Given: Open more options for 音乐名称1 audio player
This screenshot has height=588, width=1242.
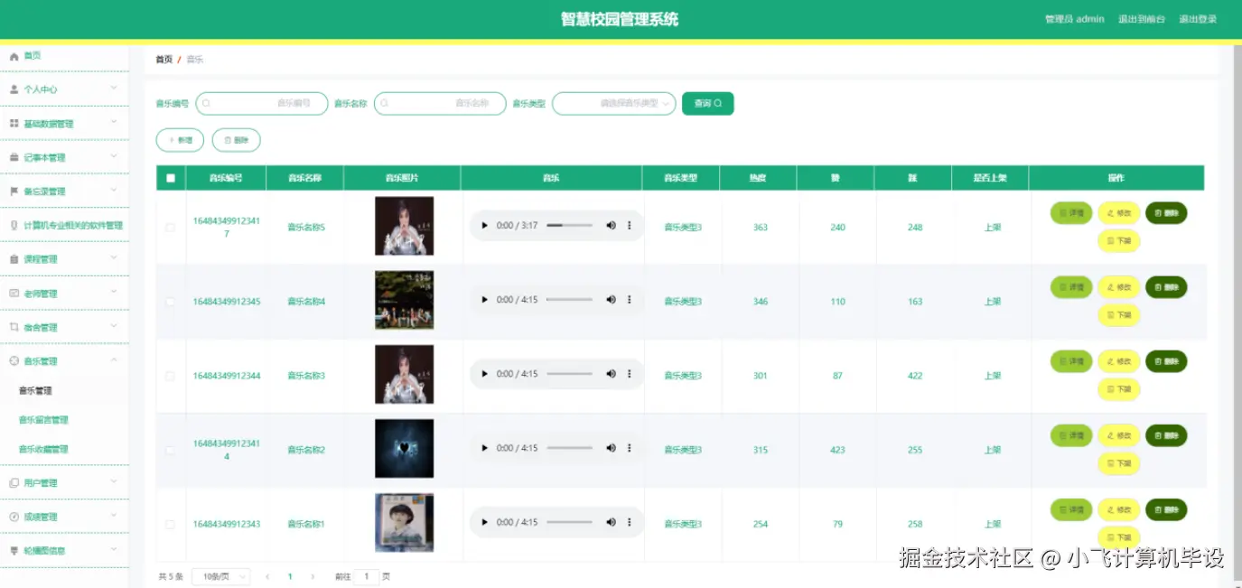Looking at the screenshot, I should [x=630, y=521].
